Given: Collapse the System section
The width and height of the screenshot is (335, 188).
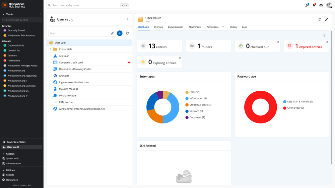Looking at the screenshot, I should point(3,154).
